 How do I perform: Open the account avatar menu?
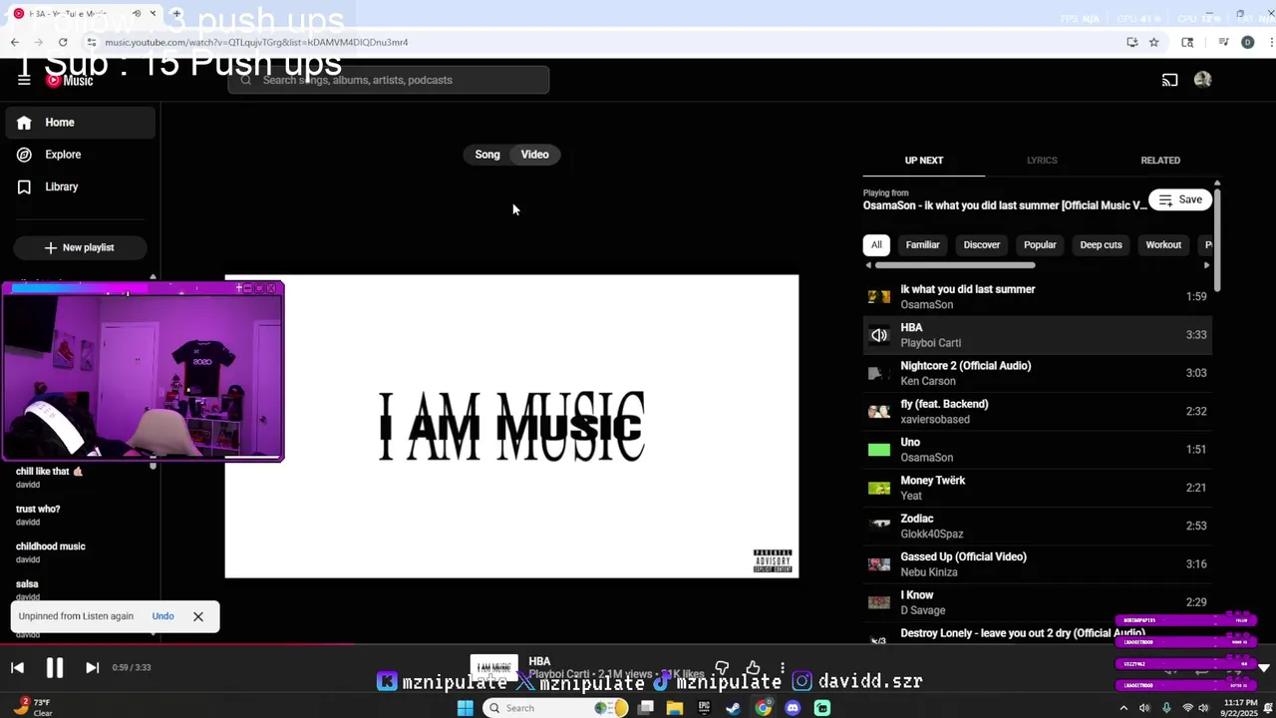pyautogui.click(x=1203, y=80)
